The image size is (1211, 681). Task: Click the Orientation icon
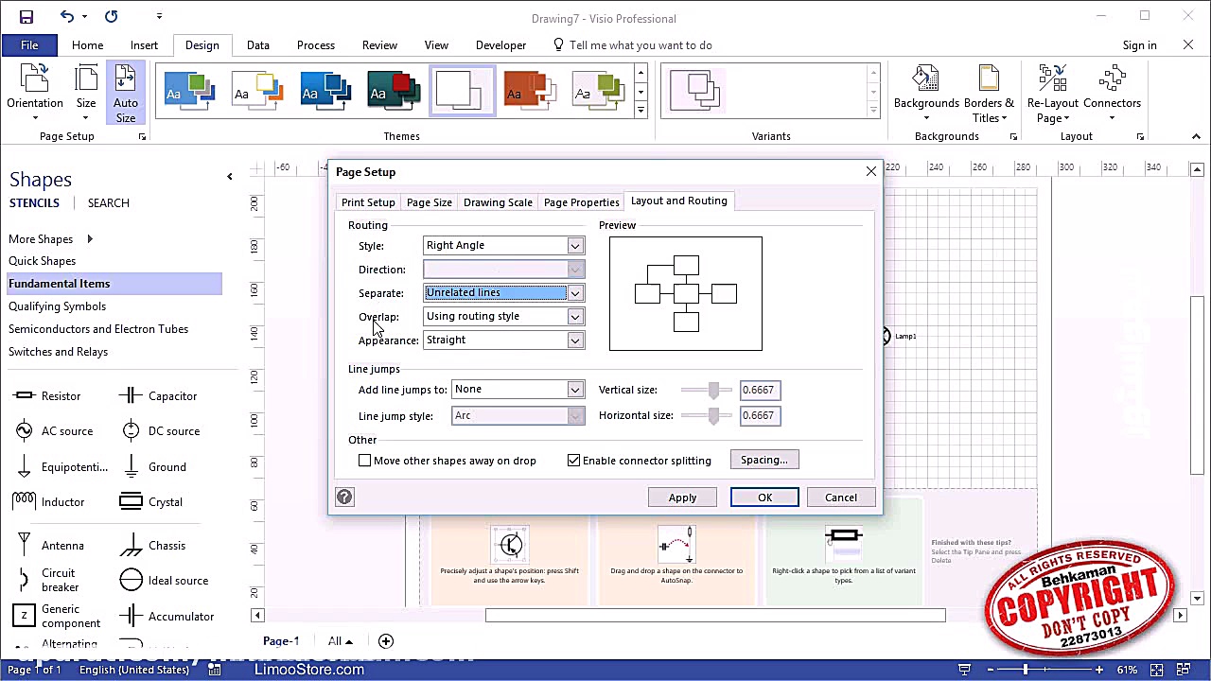click(x=35, y=85)
